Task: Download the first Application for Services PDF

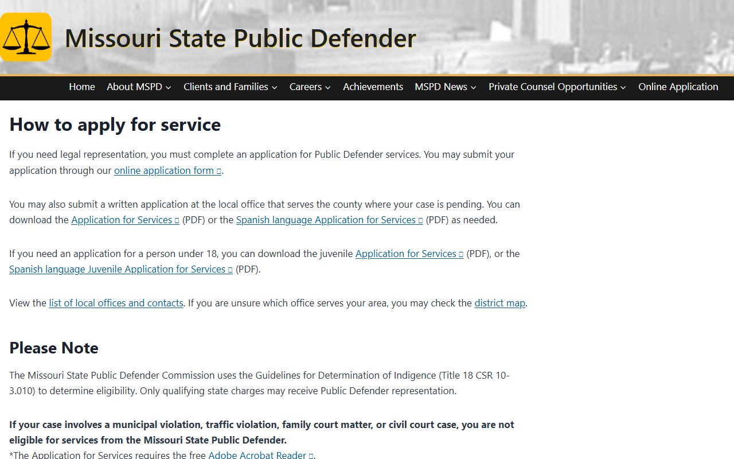Action: point(125,220)
